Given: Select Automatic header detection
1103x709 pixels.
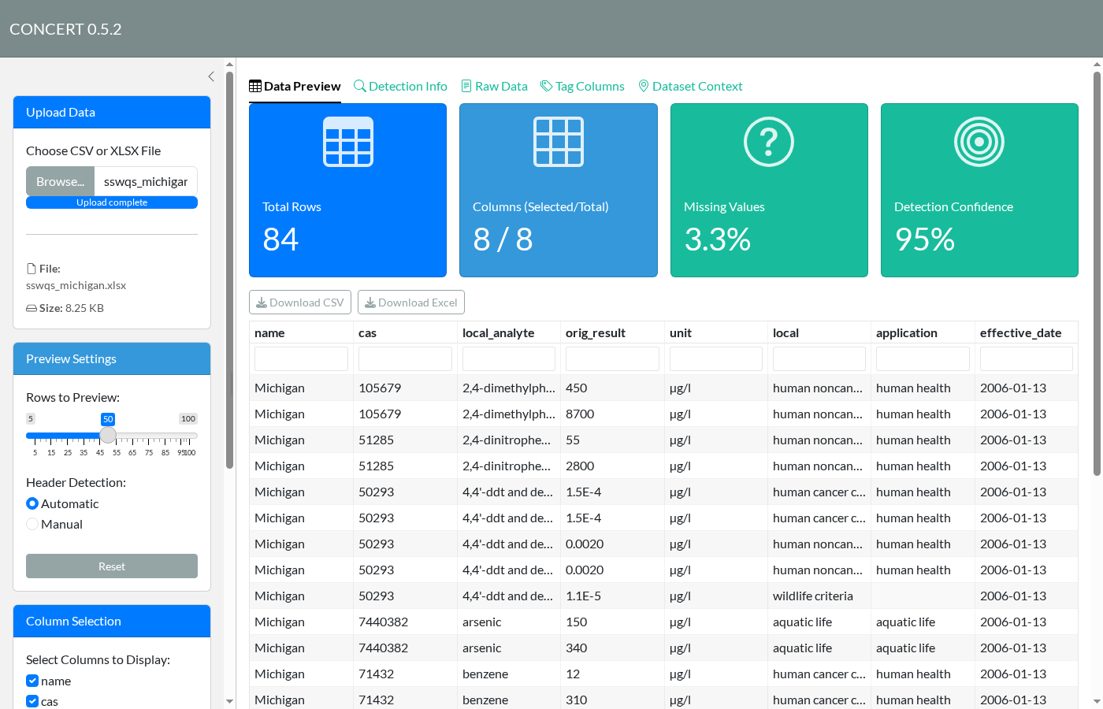Looking at the screenshot, I should pyautogui.click(x=32, y=503).
